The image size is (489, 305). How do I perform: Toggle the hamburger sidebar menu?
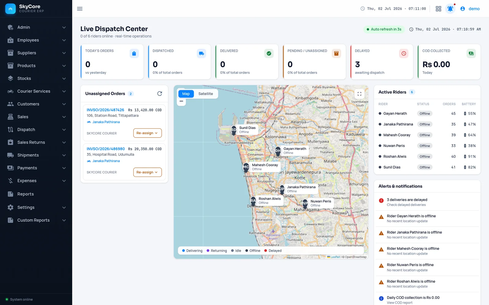click(80, 9)
